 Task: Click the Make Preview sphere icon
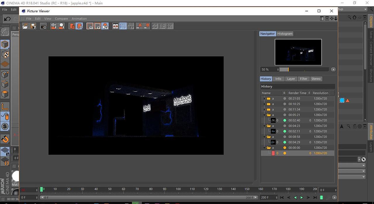tap(62, 26)
